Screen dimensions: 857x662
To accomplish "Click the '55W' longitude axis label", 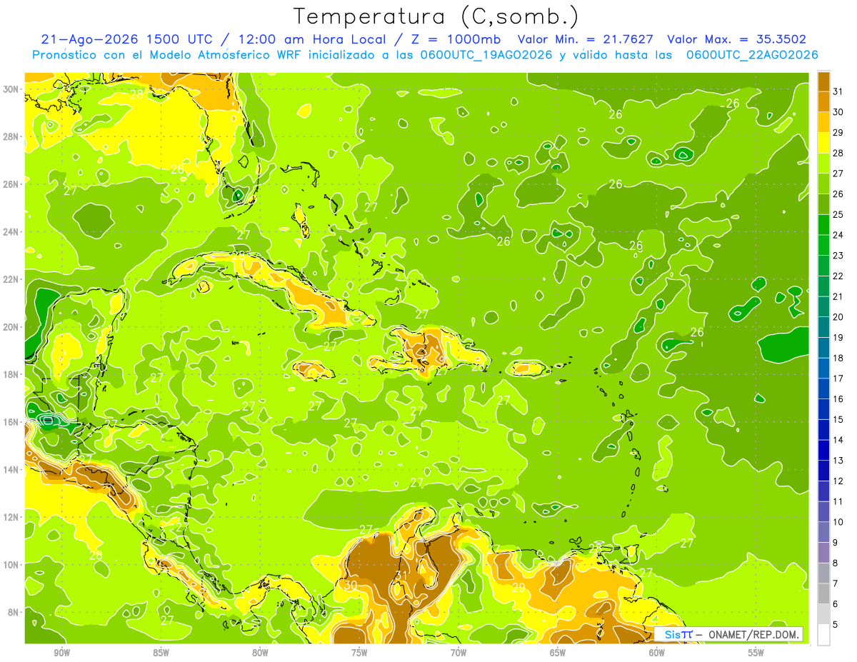I will pos(756,653).
